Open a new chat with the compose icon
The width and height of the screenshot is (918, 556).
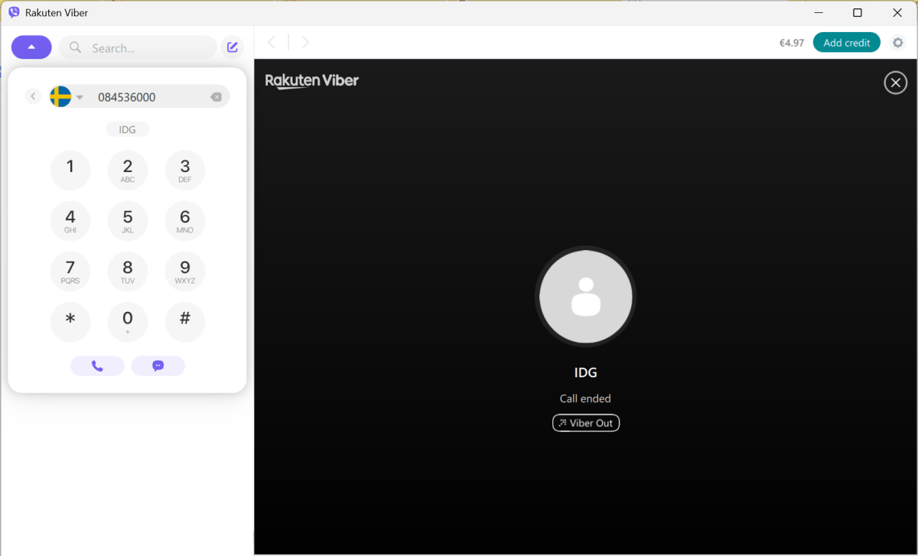(232, 47)
